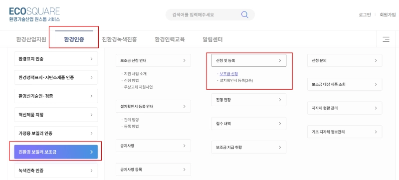Open the 환경산업지원 tab

coord(31,39)
